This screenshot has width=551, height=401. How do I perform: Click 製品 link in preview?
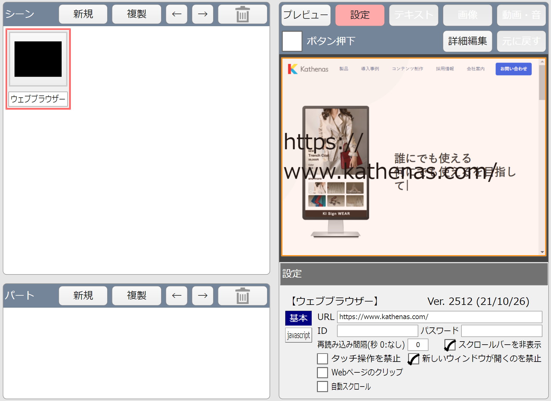(344, 69)
